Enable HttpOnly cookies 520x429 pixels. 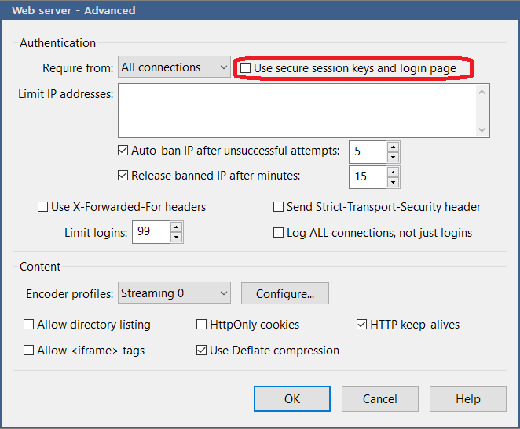(x=202, y=325)
